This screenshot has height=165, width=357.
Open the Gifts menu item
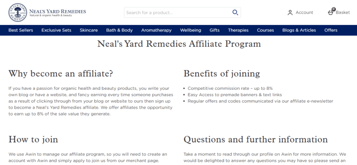click(x=214, y=30)
